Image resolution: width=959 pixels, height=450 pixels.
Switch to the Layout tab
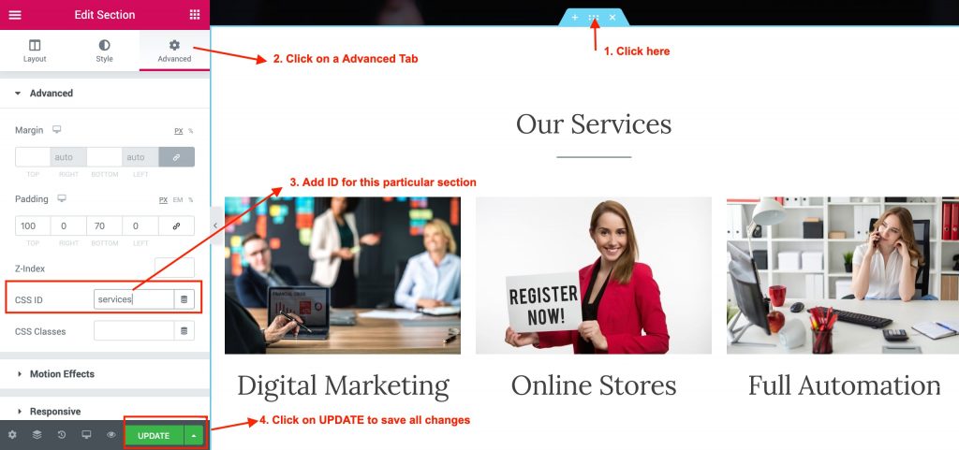[x=35, y=51]
